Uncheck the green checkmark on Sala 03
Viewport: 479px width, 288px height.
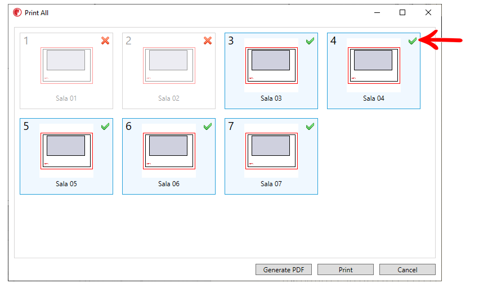[310, 41]
